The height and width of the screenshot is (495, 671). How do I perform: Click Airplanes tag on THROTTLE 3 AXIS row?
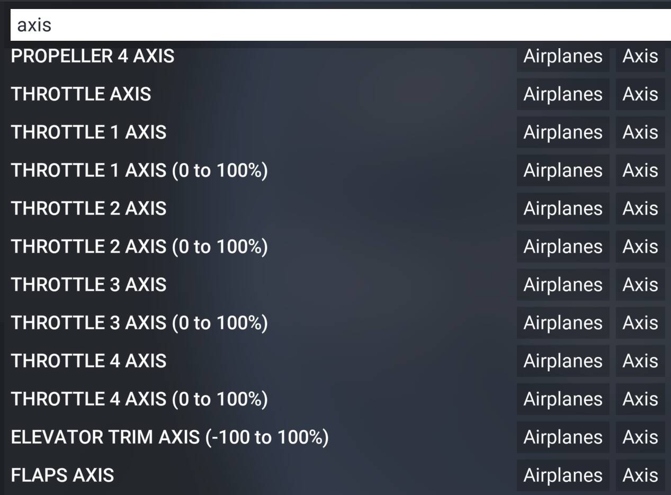(563, 285)
